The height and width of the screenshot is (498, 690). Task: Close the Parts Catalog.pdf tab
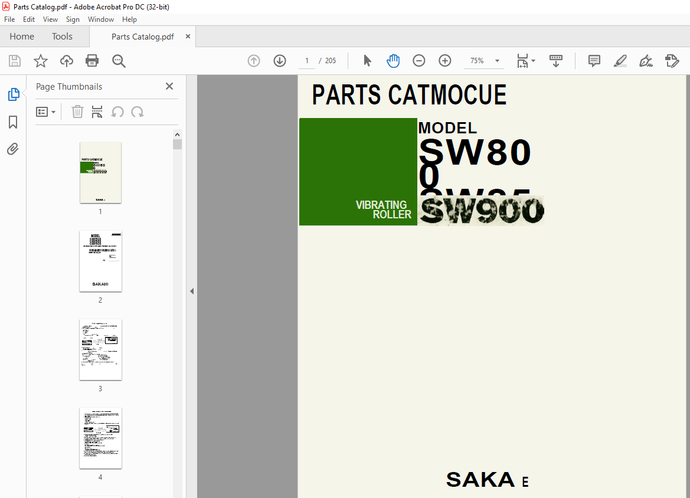tap(188, 37)
